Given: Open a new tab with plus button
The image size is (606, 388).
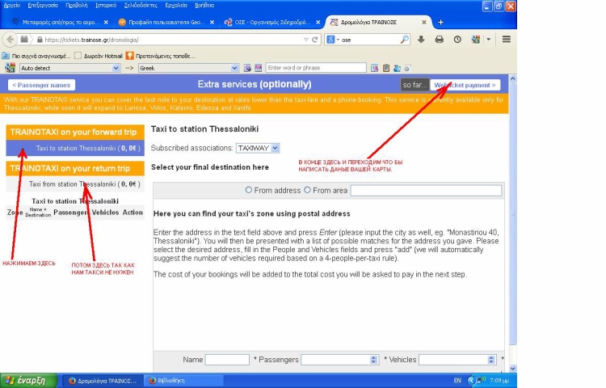Looking at the screenshot, I should tap(440, 23).
